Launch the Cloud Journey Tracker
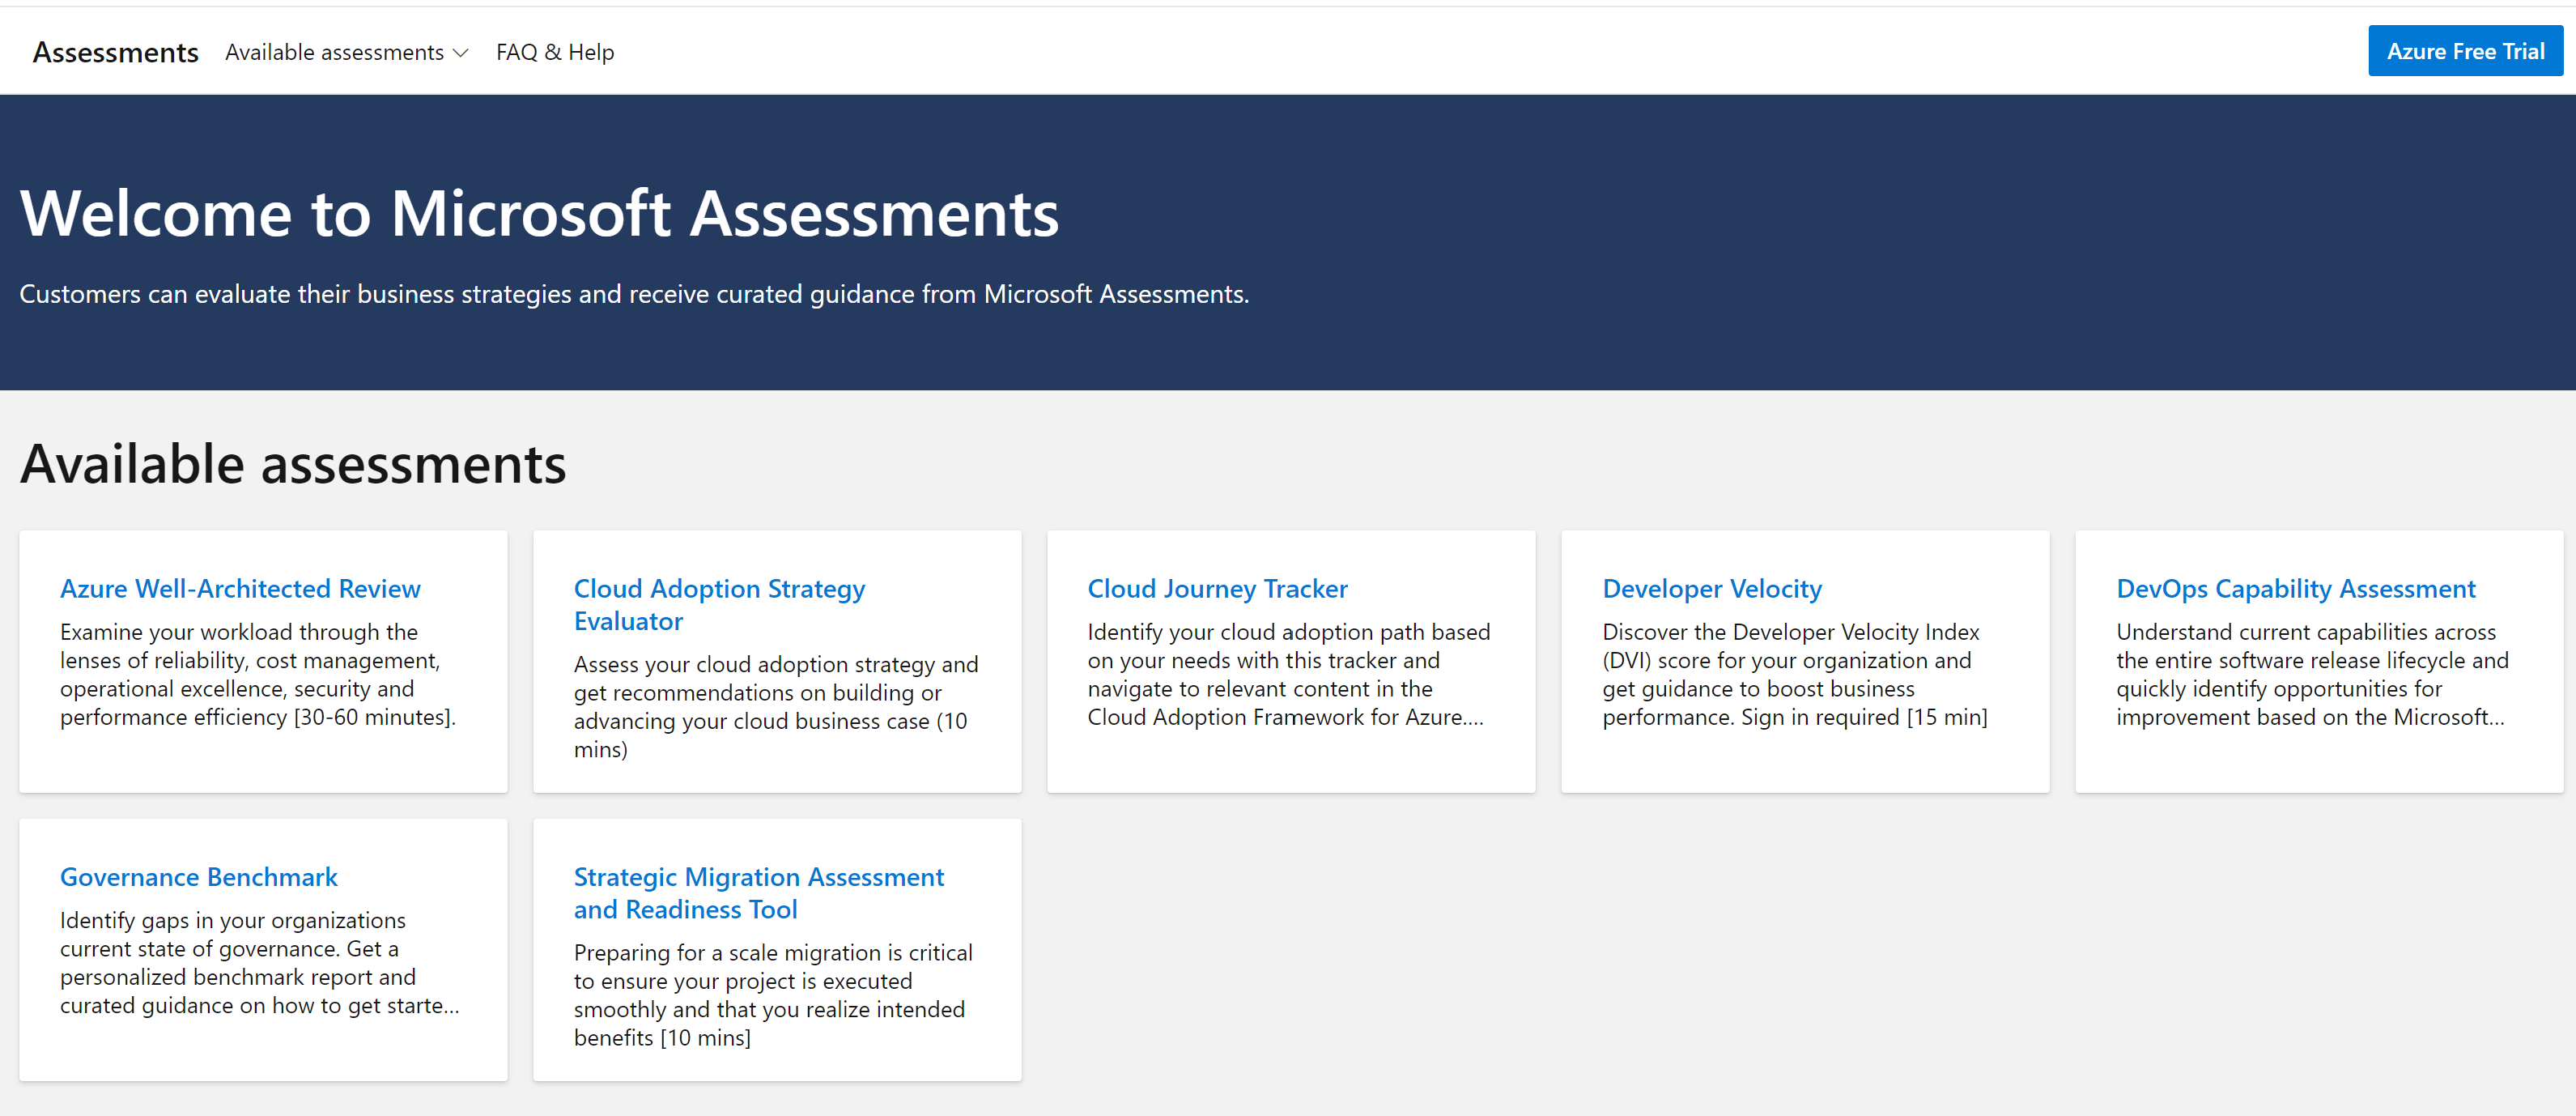This screenshot has height=1116, width=2576. (1217, 588)
